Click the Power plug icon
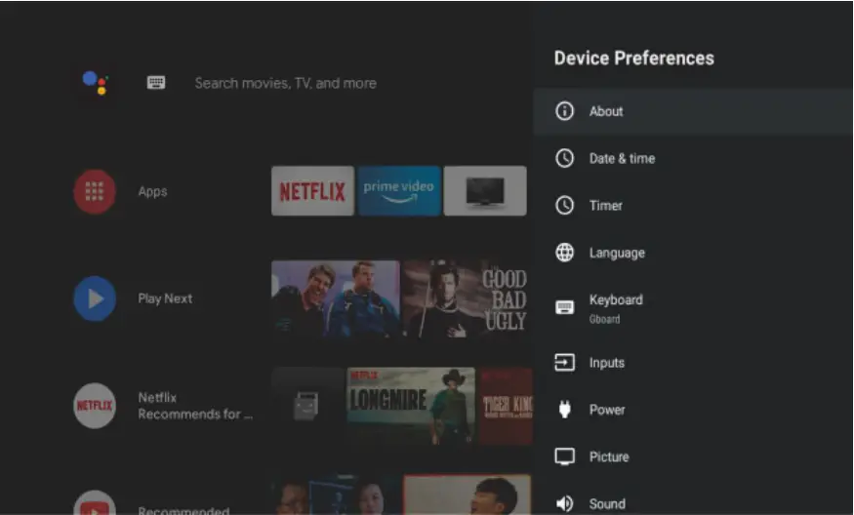This screenshot has width=854, height=515. coord(565,410)
